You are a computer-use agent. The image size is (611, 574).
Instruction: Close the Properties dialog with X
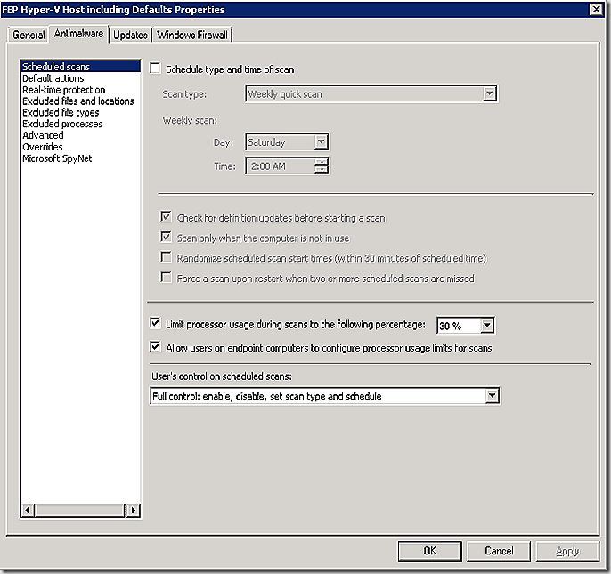coord(596,10)
